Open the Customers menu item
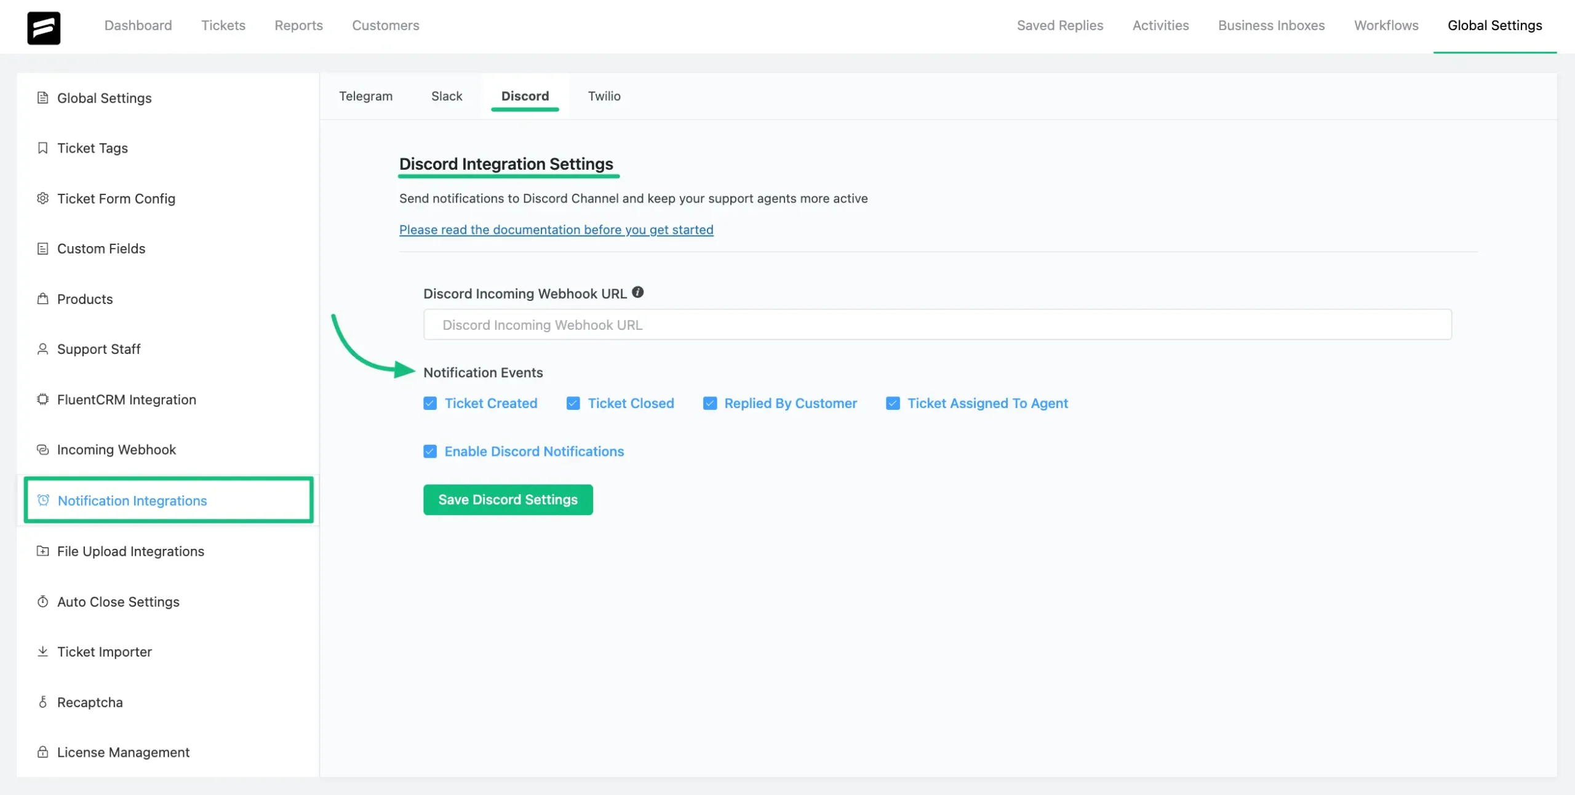Viewport: 1575px width, 795px height. click(385, 25)
